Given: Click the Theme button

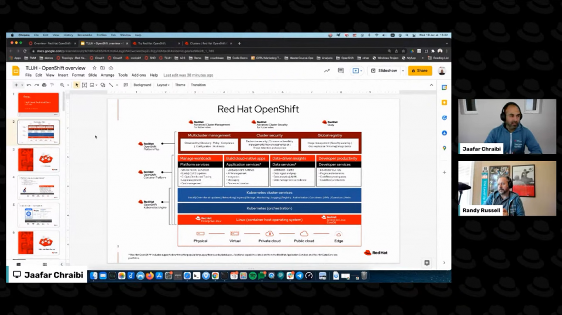Looking at the screenshot, I should pyautogui.click(x=180, y=85).
